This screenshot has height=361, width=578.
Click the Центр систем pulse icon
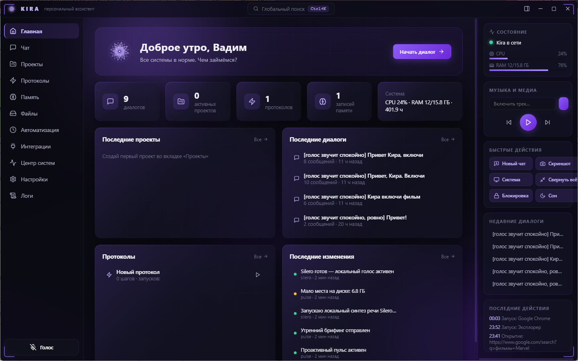(x=13, y=163)
